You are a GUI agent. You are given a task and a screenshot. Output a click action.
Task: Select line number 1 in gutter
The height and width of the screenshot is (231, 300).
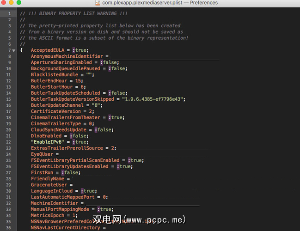pos(9,13)
